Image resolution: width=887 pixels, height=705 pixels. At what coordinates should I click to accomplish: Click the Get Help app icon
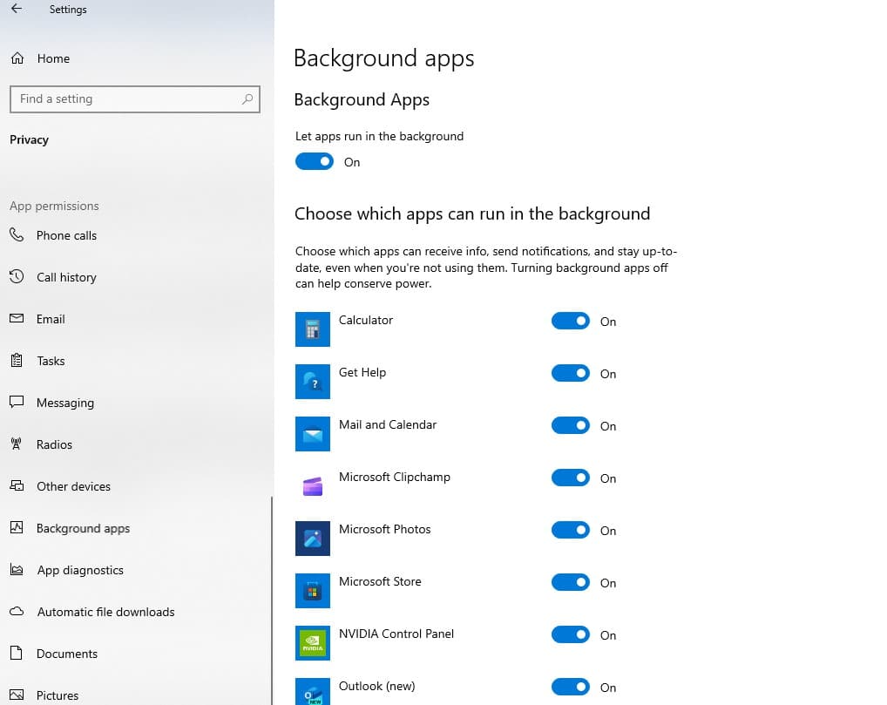[x=312, y=382]
